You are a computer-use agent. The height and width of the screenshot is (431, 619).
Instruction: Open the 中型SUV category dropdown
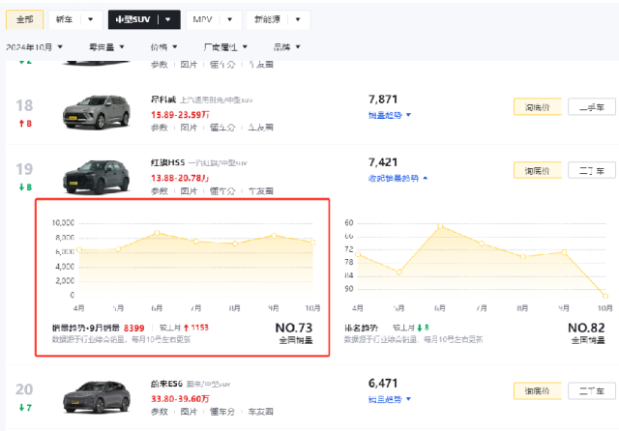coord(144,19)
